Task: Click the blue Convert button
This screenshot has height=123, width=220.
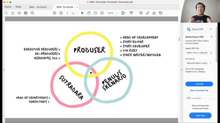Action: pos(199,84)
